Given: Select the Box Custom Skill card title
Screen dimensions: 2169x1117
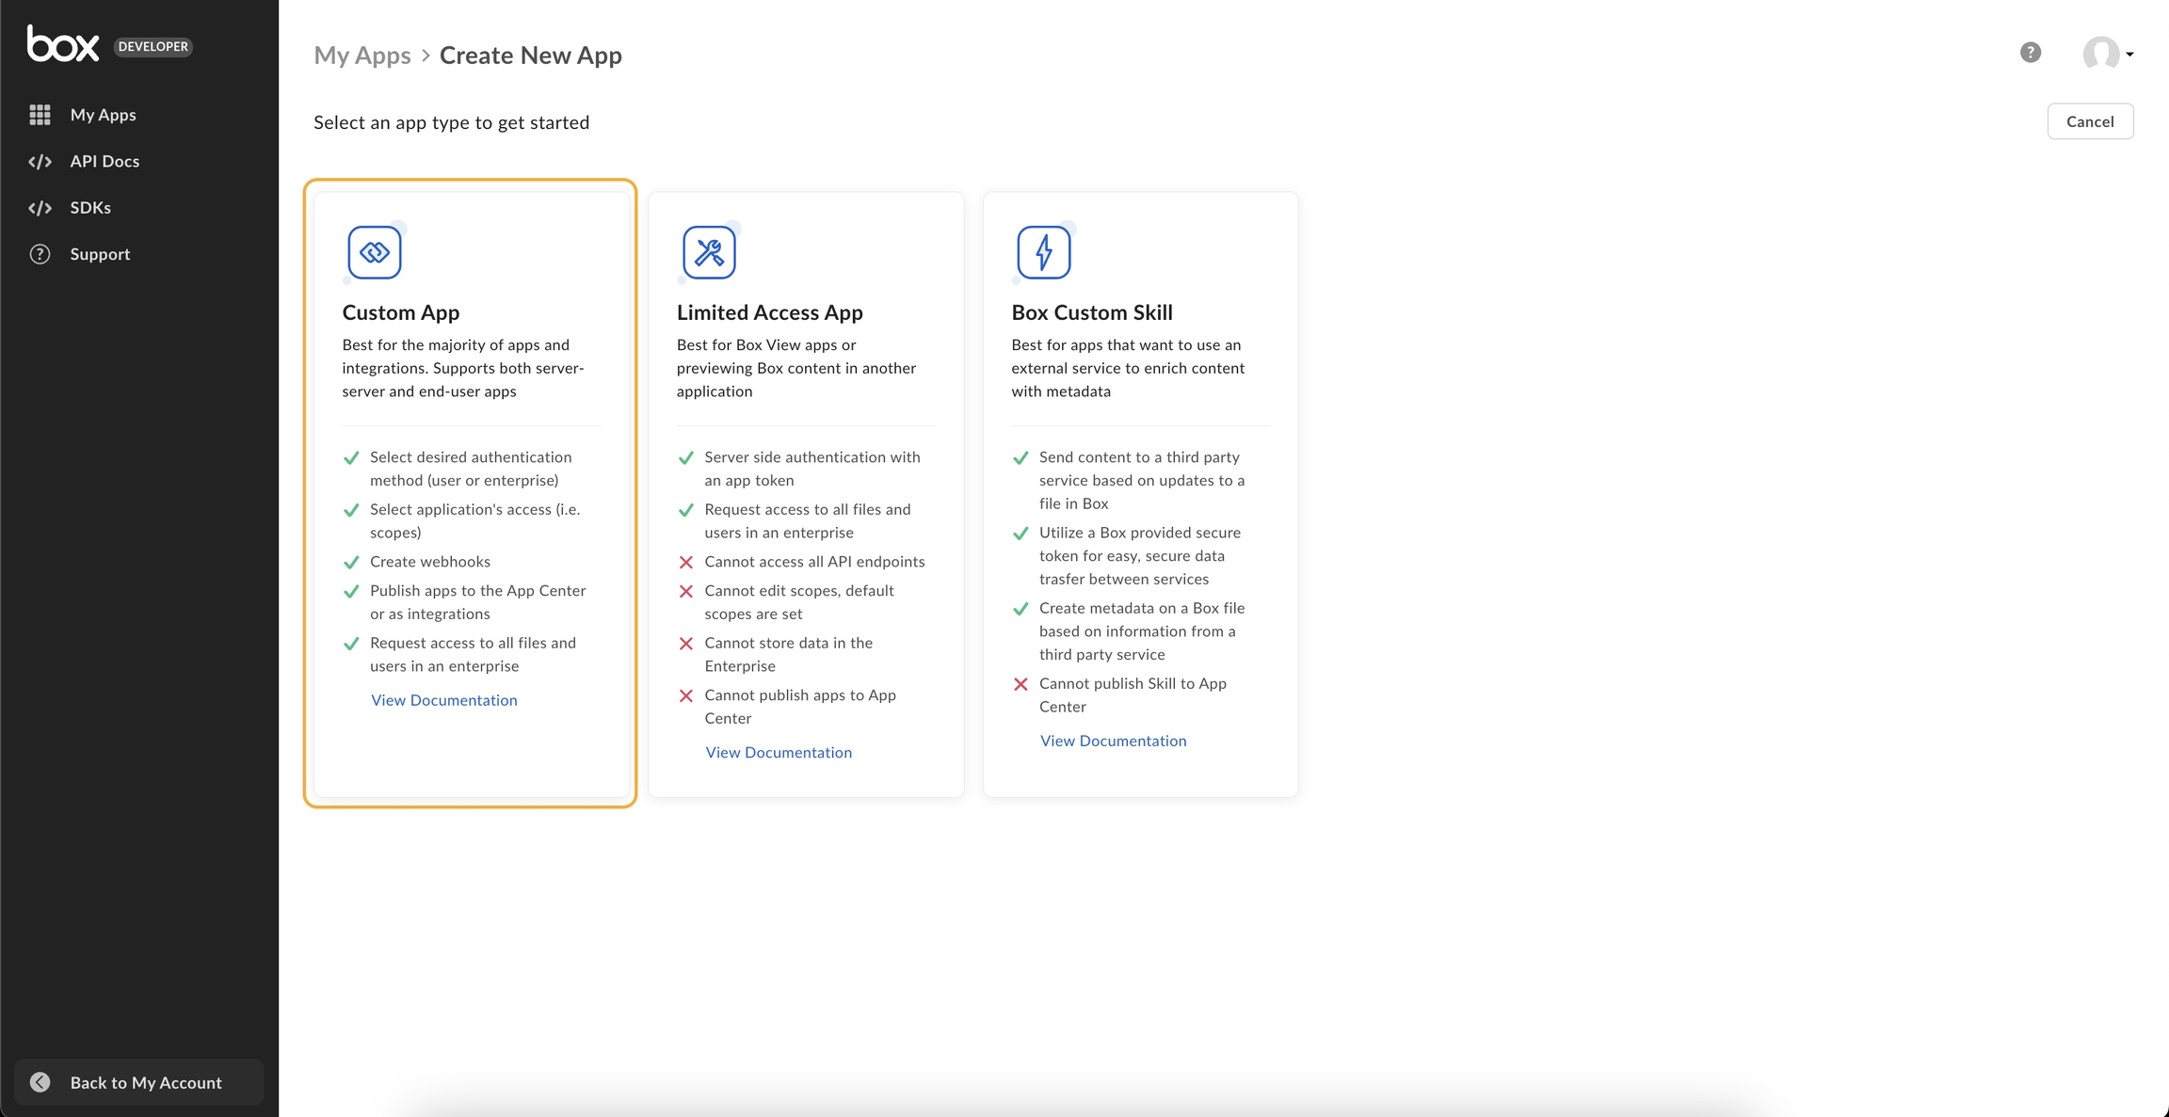Looking at the screenshot, I should 1092,312.
